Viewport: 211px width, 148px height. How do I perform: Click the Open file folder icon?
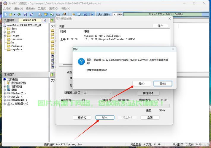pos(11,14)
